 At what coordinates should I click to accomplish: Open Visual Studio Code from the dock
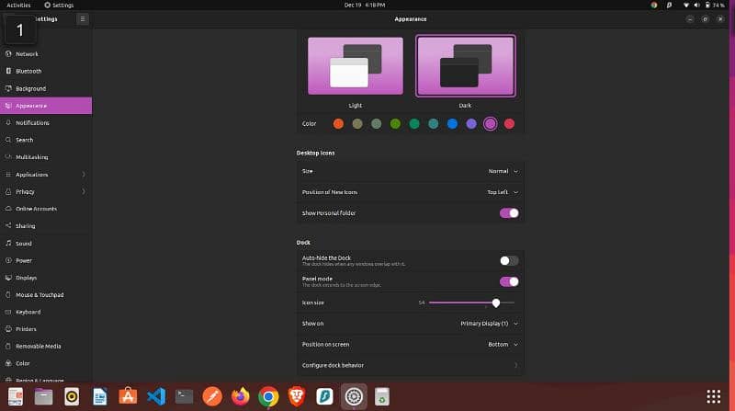155,396
